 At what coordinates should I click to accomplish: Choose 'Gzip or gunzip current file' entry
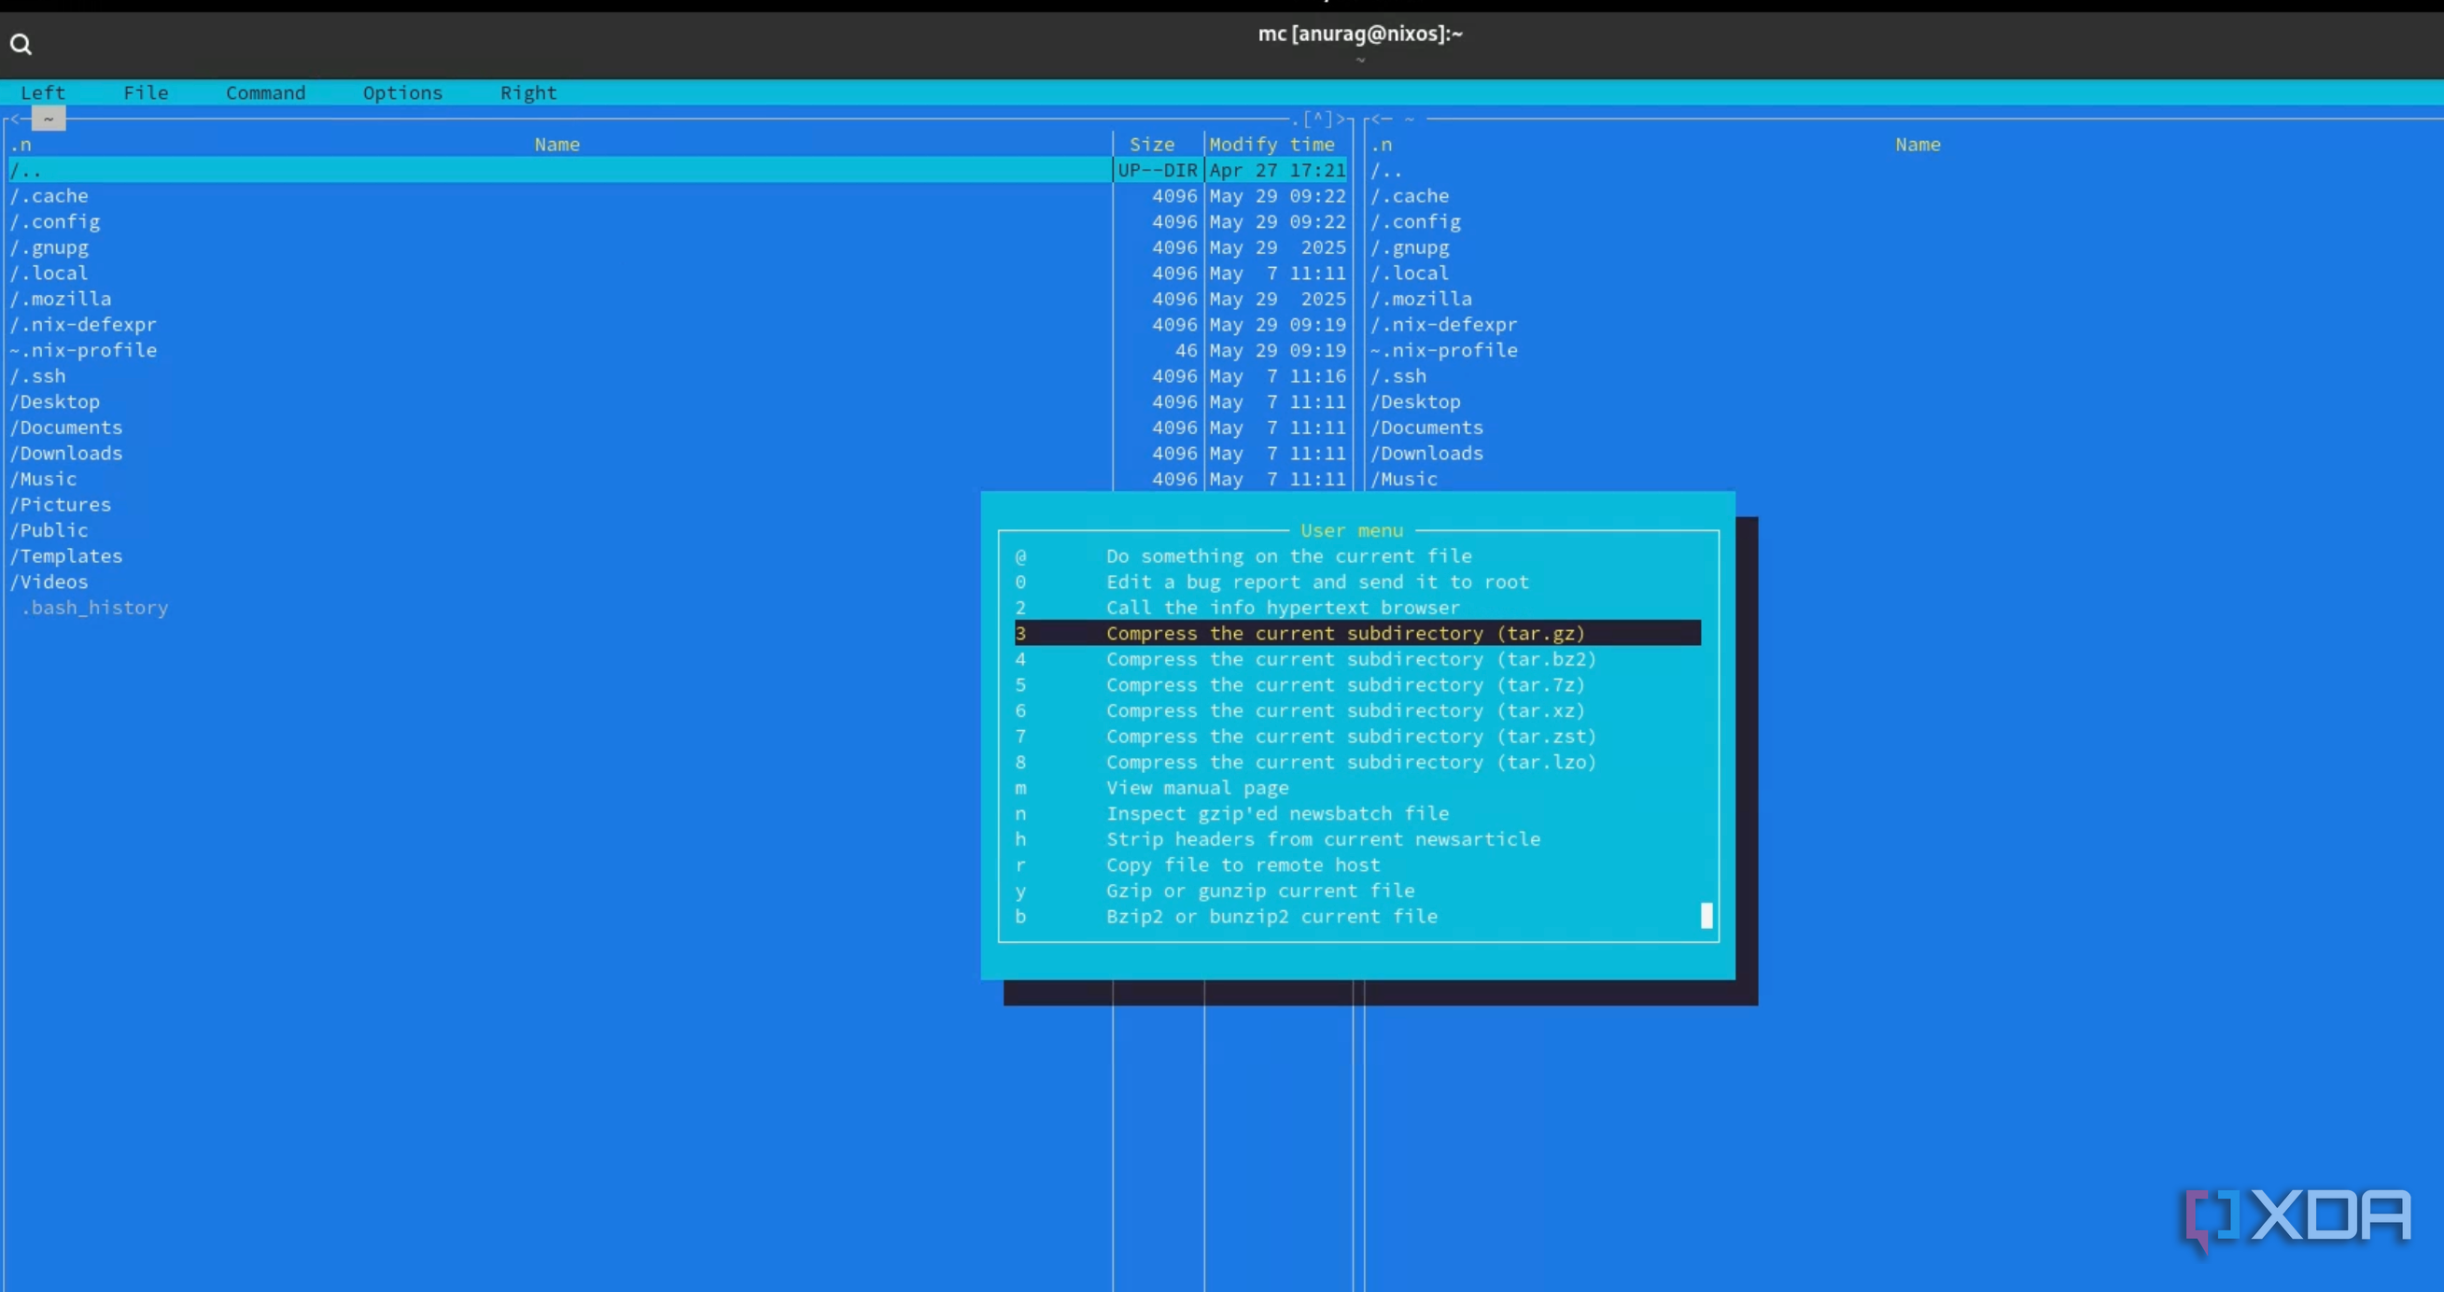pos(1357,891)
